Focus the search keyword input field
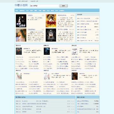The width and height of the screenshot is (114, 114). [x=44, y=6]
